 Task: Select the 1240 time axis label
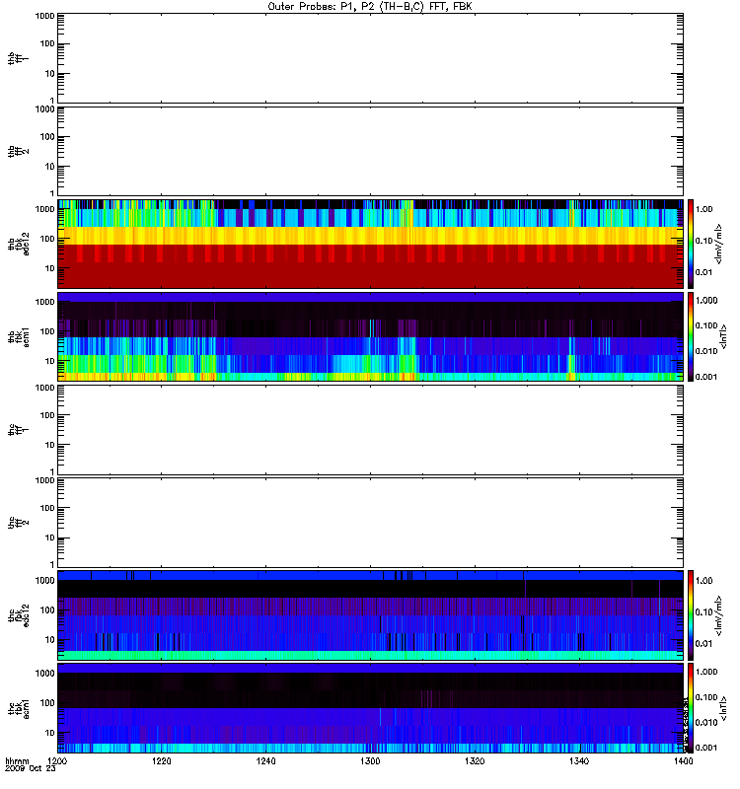click(265, 760)
